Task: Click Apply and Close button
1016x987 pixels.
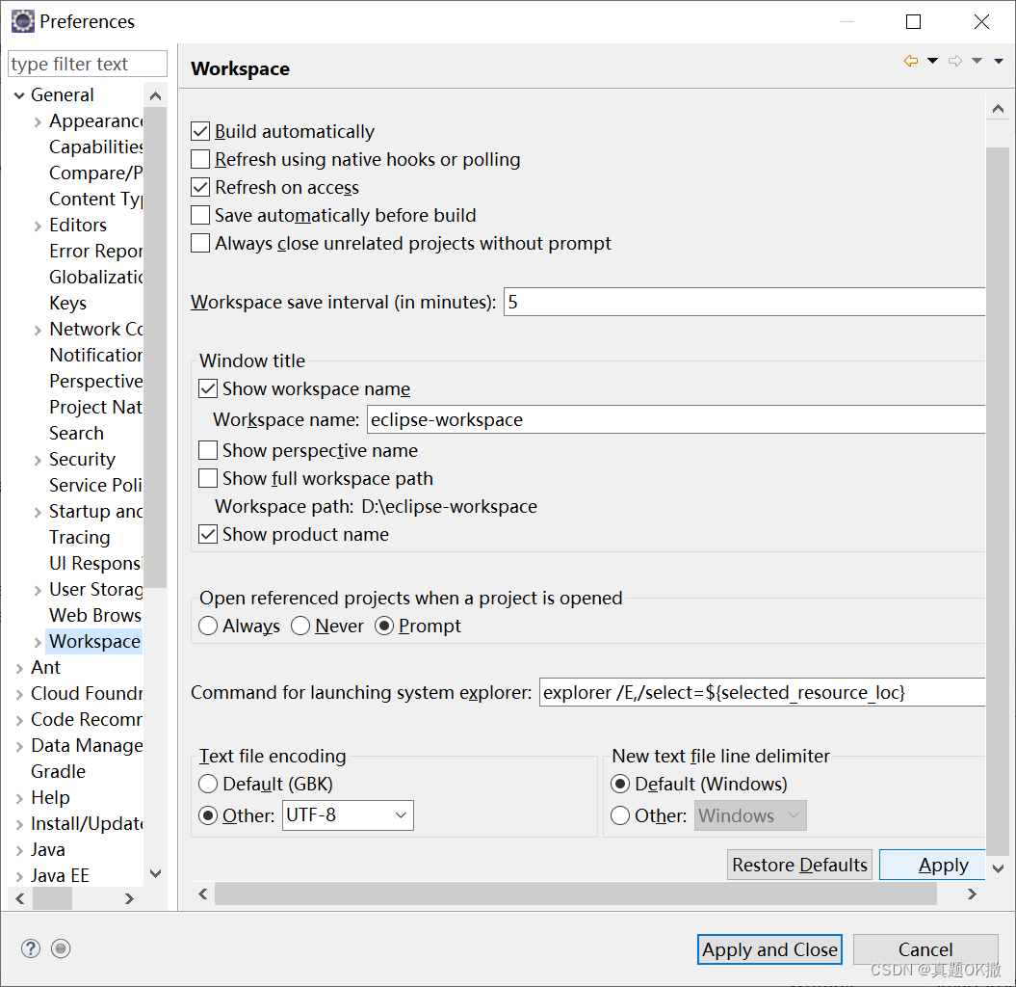Action: coord(769,949)
